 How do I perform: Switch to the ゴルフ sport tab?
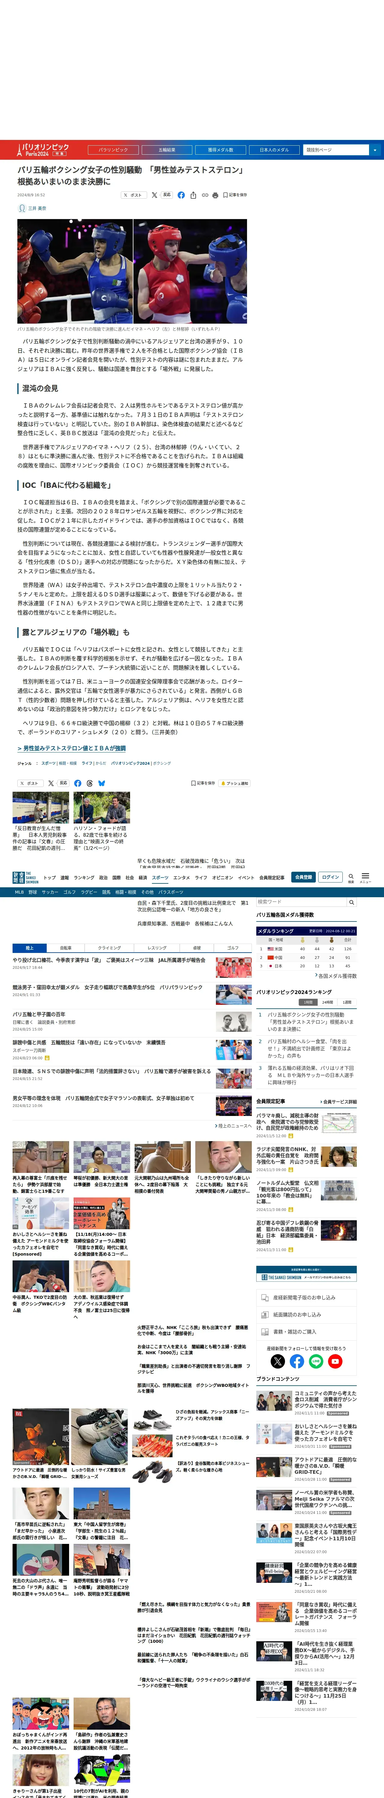[x=233, y=948]
